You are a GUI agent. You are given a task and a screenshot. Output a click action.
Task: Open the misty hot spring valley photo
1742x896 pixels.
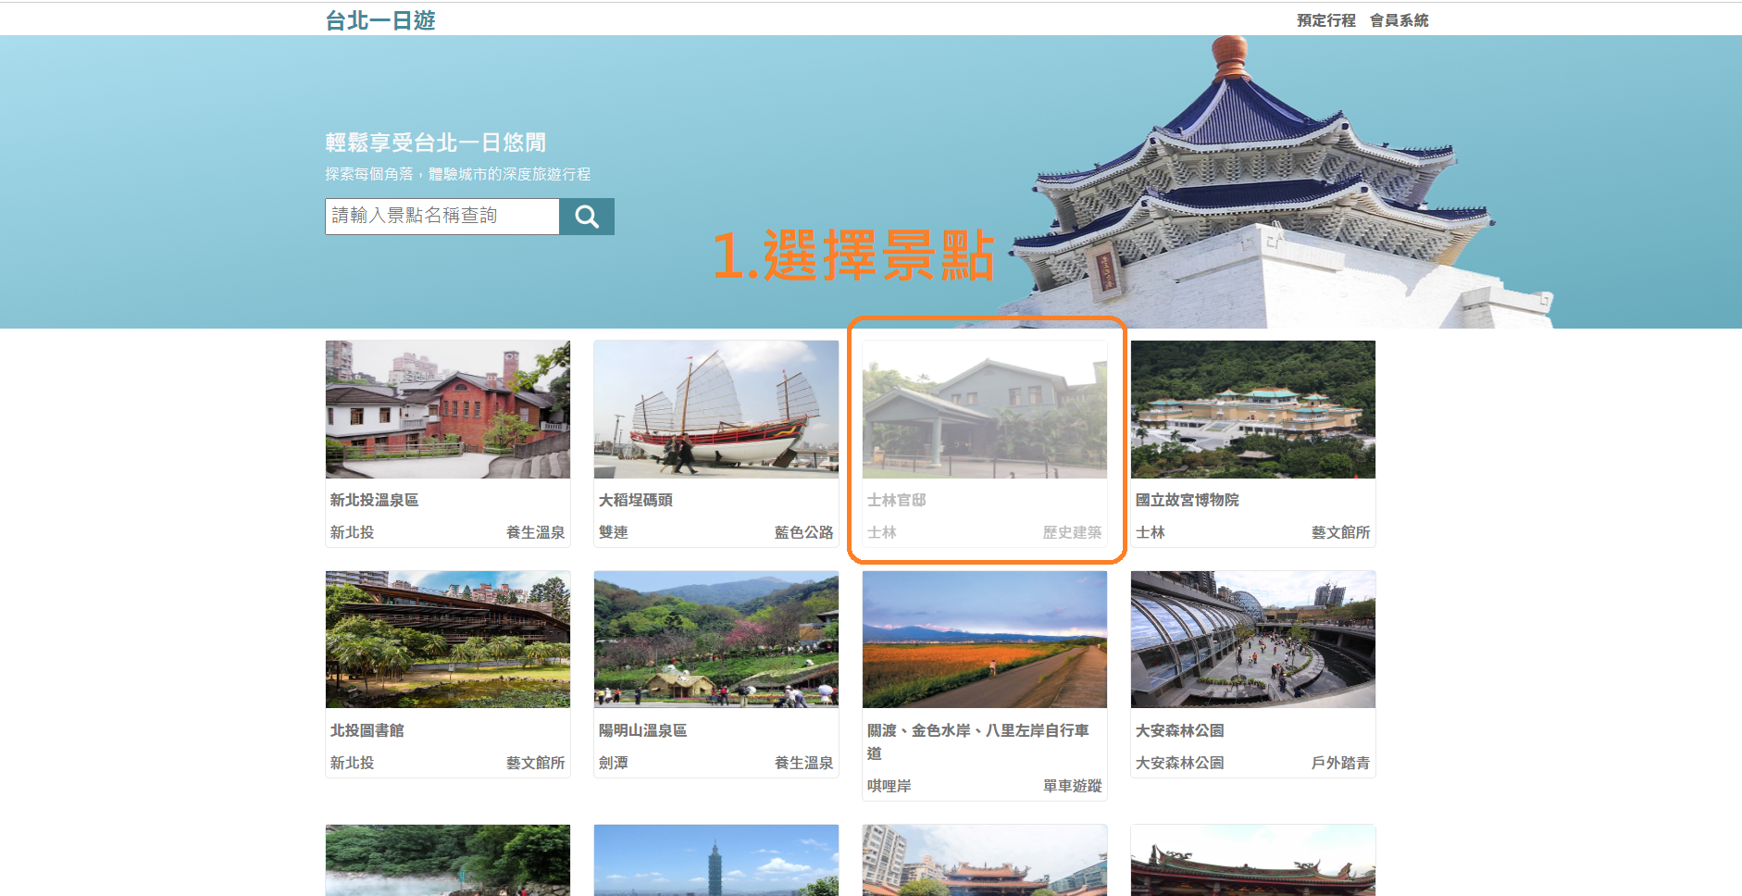(448, 860)
